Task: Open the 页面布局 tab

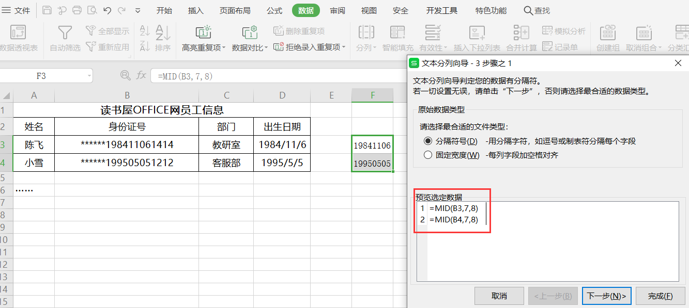Action: (235, 10)
